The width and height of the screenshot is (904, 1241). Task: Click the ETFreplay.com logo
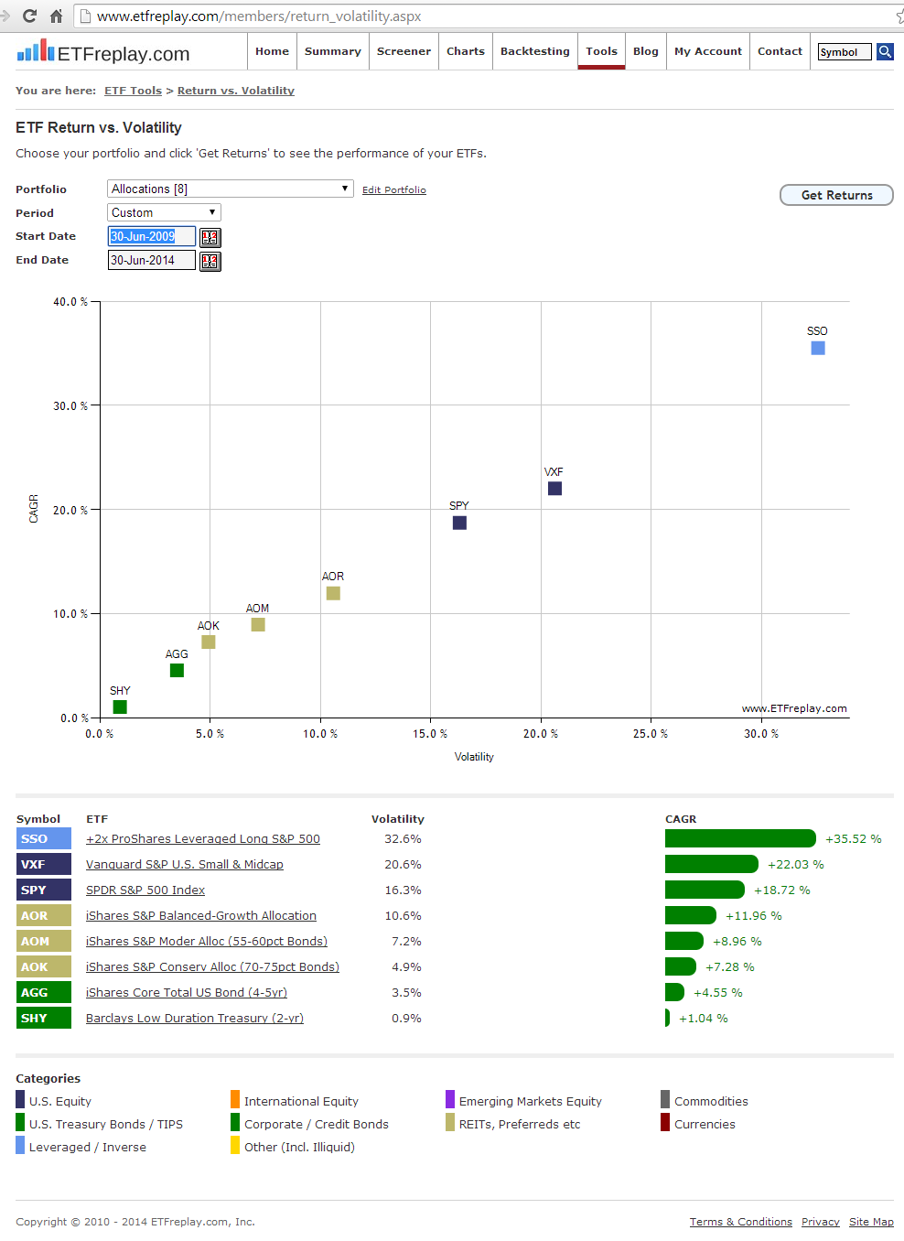103,52
